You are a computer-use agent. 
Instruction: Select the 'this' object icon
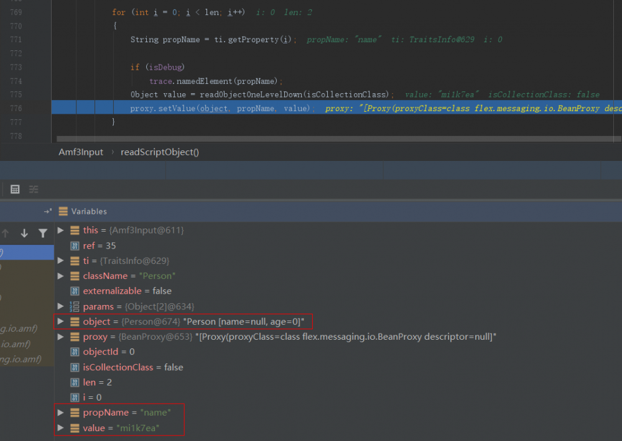75,230
